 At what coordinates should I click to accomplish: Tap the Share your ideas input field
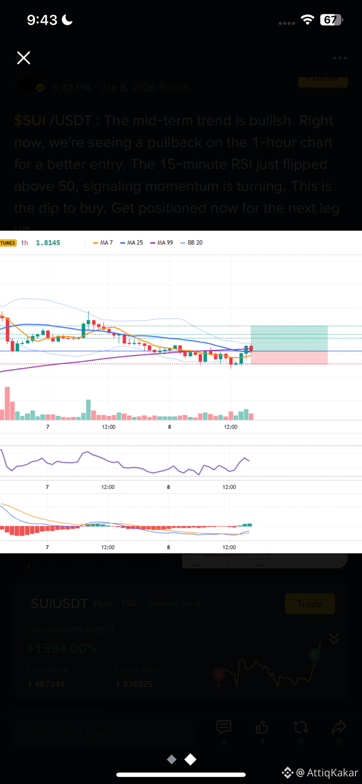104,732
